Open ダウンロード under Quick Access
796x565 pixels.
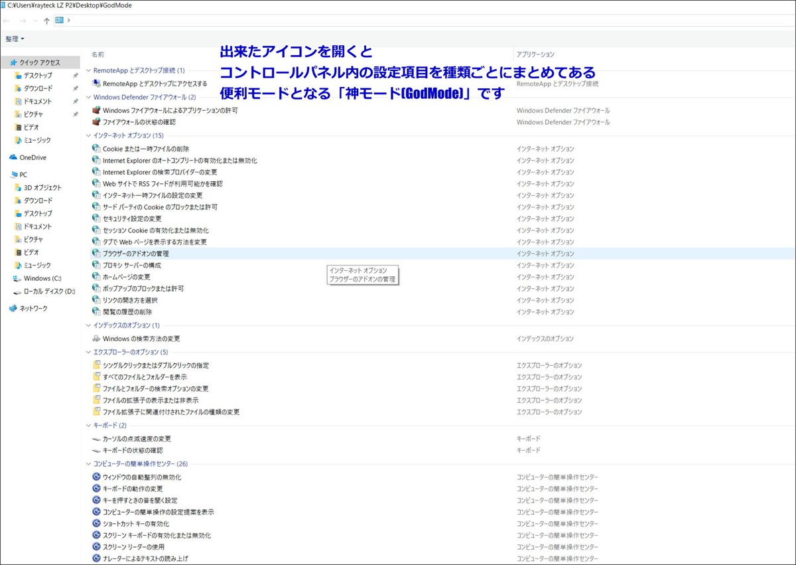(38, 88)
